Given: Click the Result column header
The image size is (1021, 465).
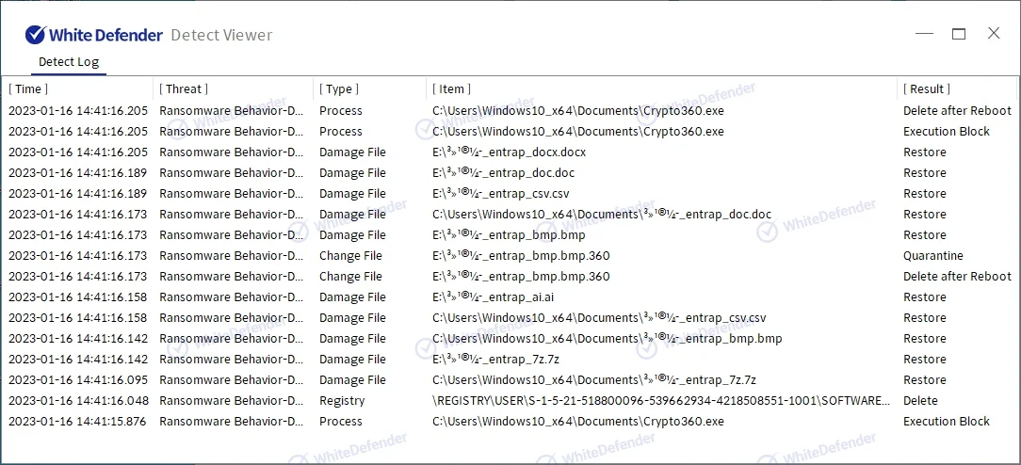Looking at the screenshot, I should 927,88.
